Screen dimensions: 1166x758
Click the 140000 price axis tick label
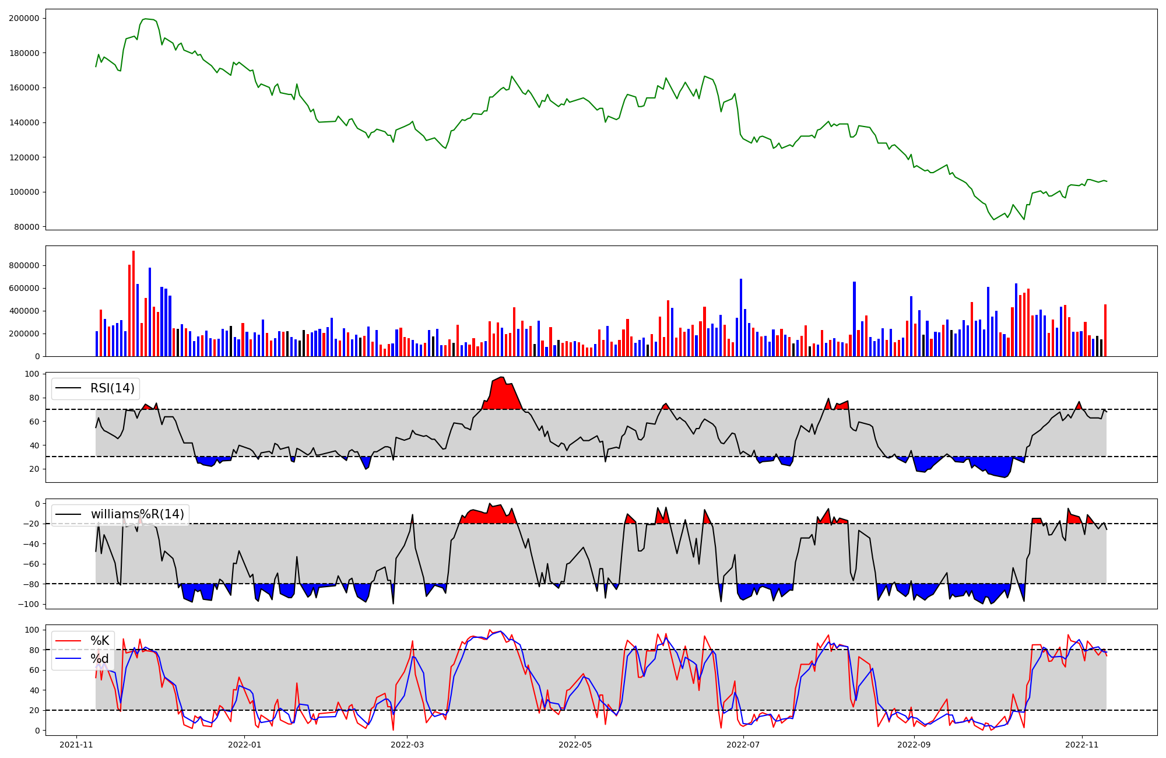24,122
